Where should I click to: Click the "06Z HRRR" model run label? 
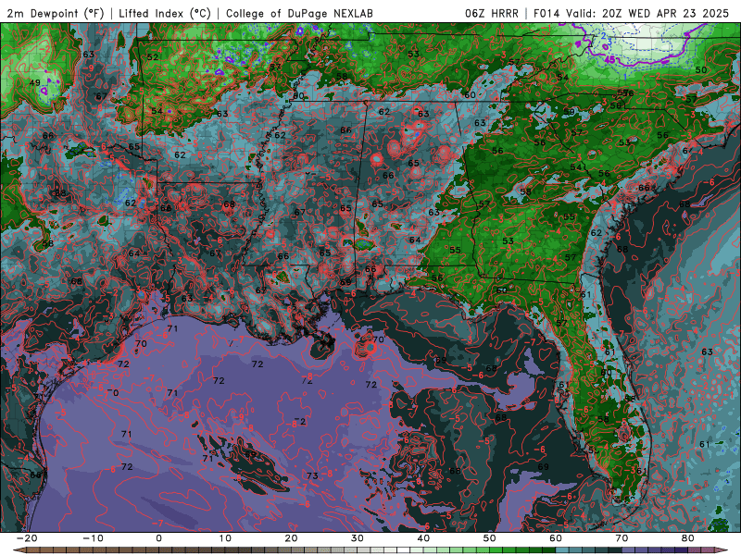[x=492, y=13]
